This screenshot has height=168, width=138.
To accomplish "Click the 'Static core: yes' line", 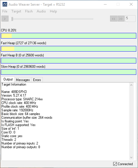I will pyautogui.click(x=12, y=136).
